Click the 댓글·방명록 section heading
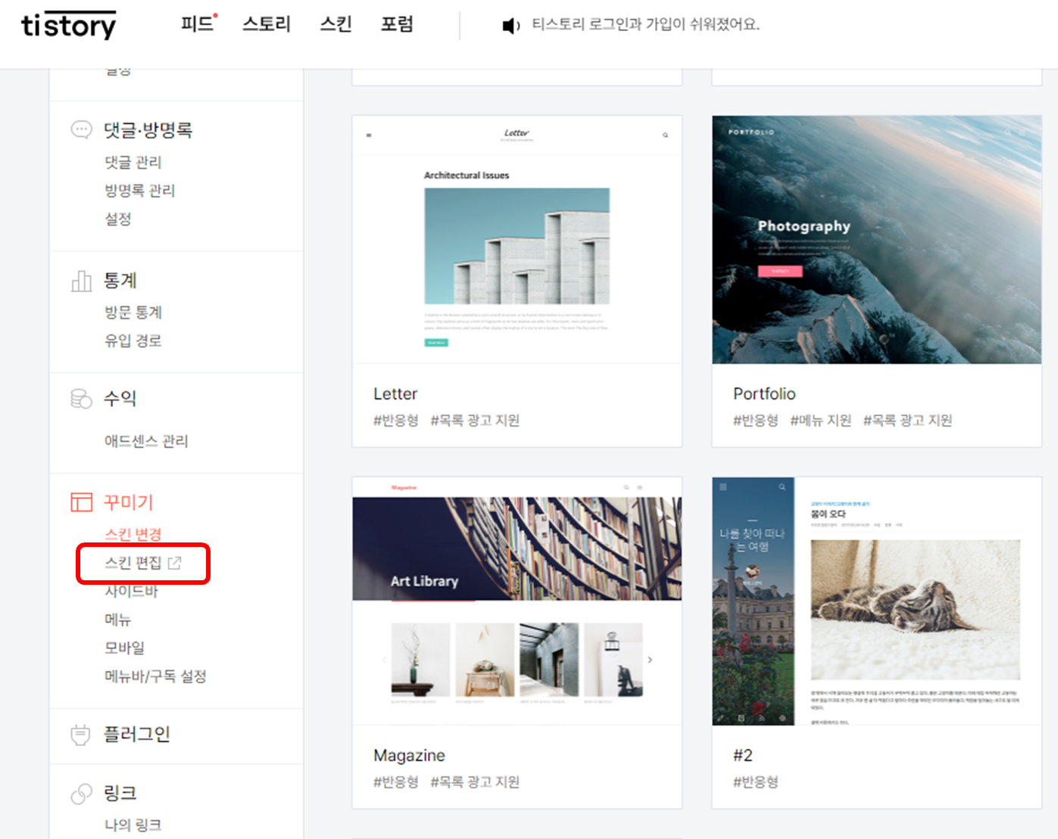 [x=148, y=130]
